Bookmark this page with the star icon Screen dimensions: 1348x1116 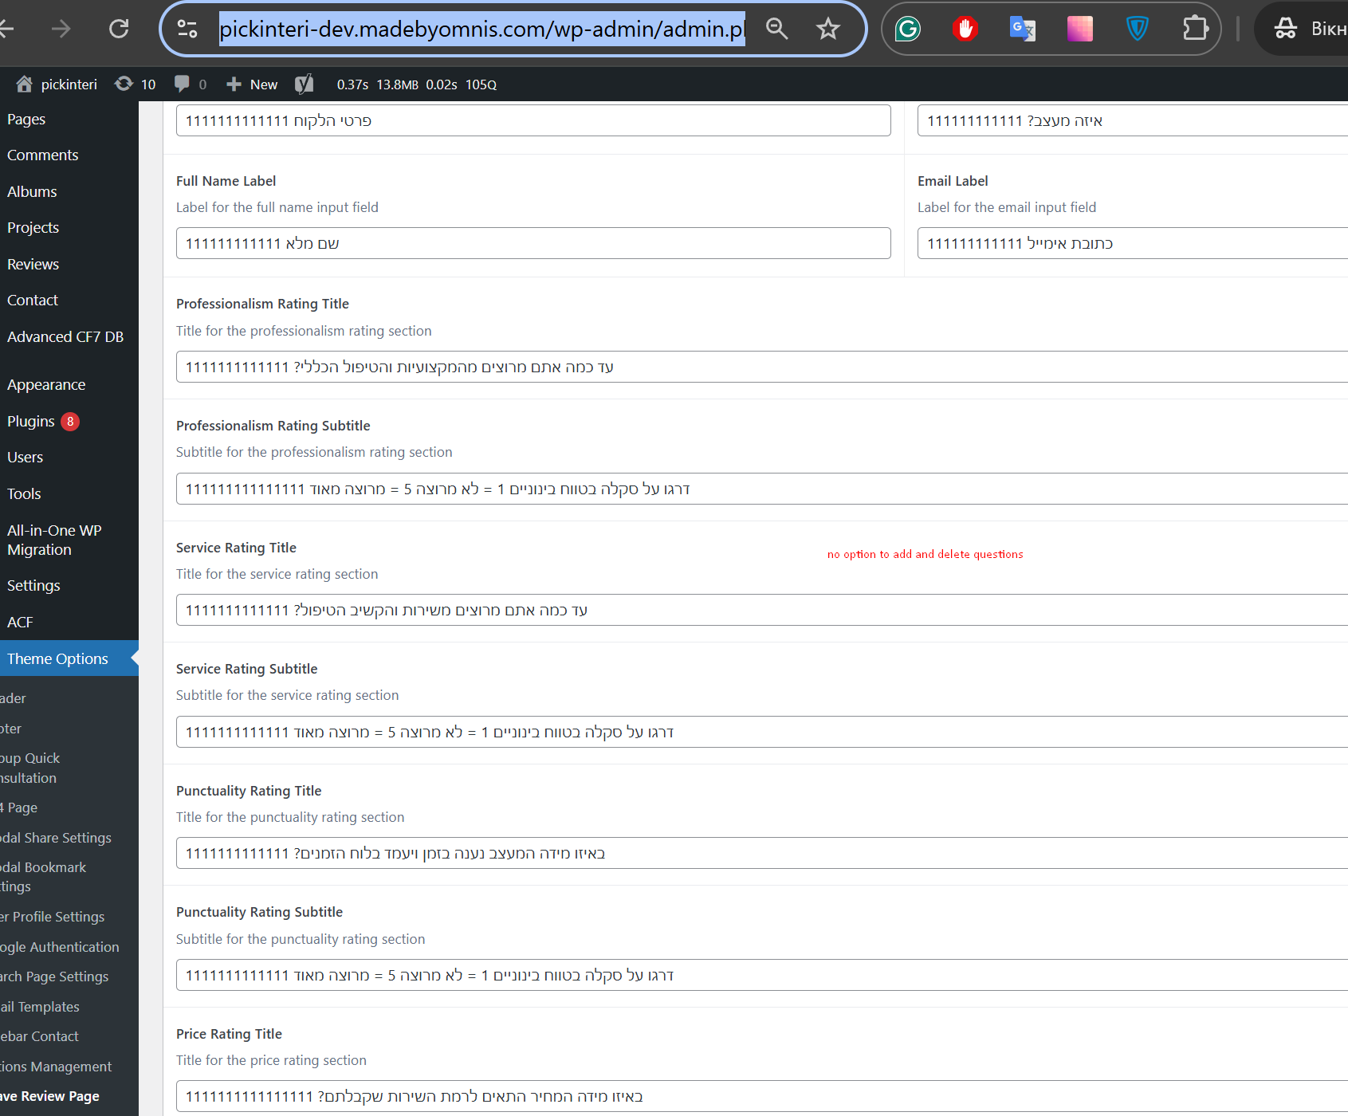[828, 29]
